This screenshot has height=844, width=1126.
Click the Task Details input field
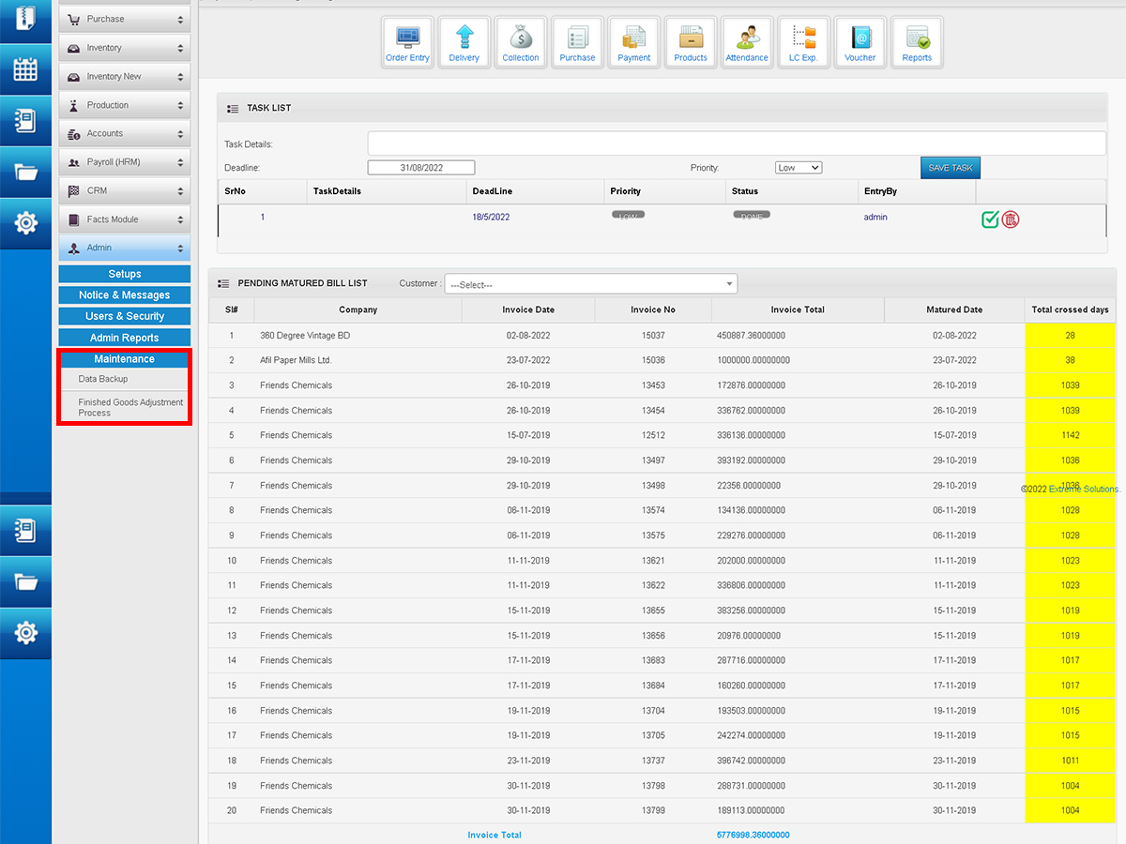pyautogui.click(x=737, y=143)
